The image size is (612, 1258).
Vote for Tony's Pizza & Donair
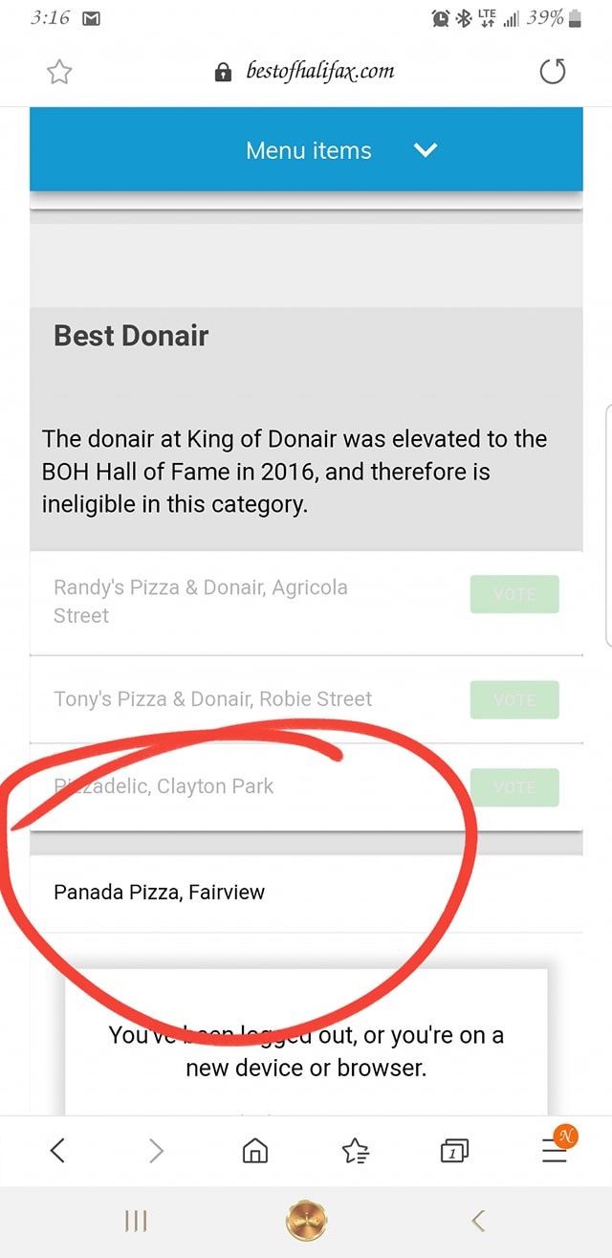[x=514, y=699]
